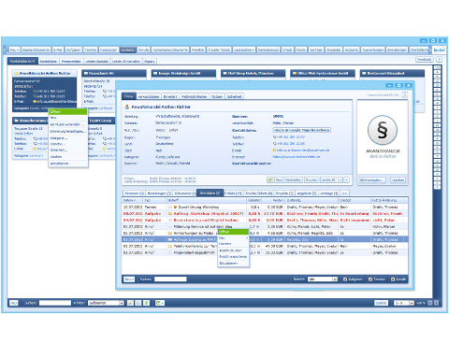Click next record arrow in detail toolbar
449x344 pixels.
(347, 179)
